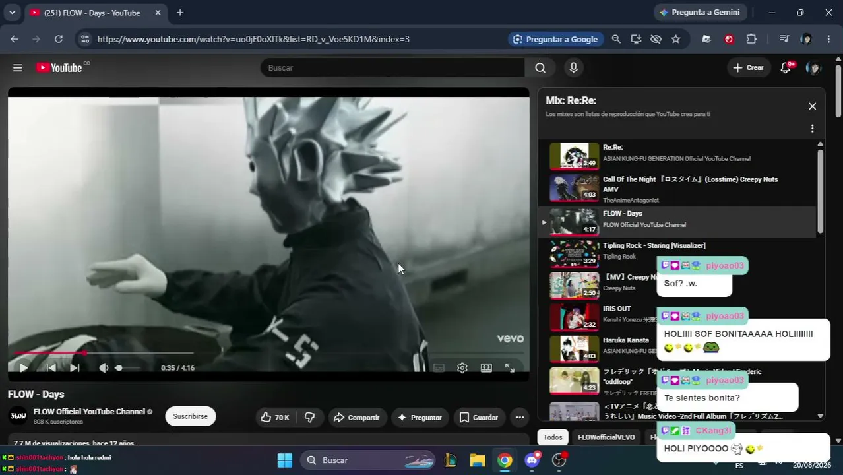The image size is (843, 475).
Task: Open FLOW Official YouTube Channel link
Action: pos(89,412)
